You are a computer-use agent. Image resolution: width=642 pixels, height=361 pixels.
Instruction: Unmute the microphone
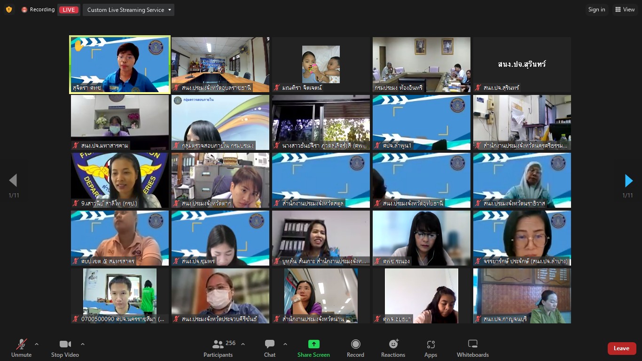tap(22, 348)
